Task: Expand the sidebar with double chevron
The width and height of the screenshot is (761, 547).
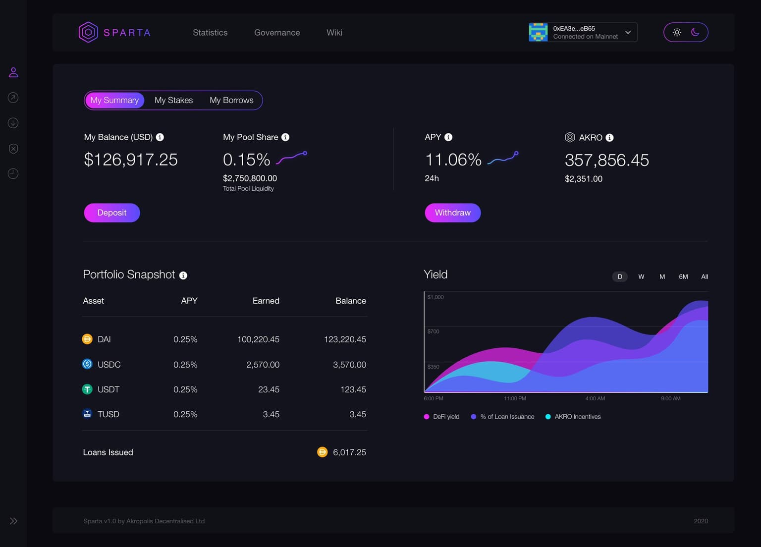Action: coord(13,521)
